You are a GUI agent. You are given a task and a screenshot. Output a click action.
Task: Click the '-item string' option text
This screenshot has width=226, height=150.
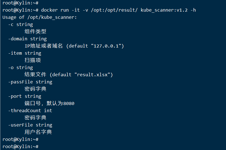[x=25, y=53]
